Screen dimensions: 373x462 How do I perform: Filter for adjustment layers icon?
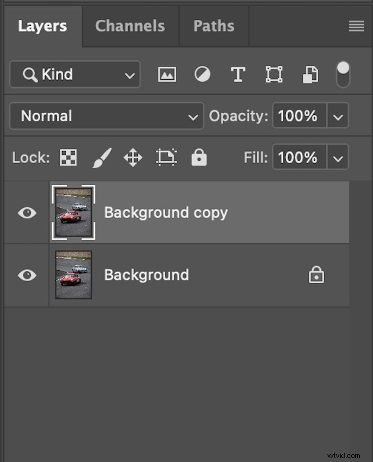203,74
